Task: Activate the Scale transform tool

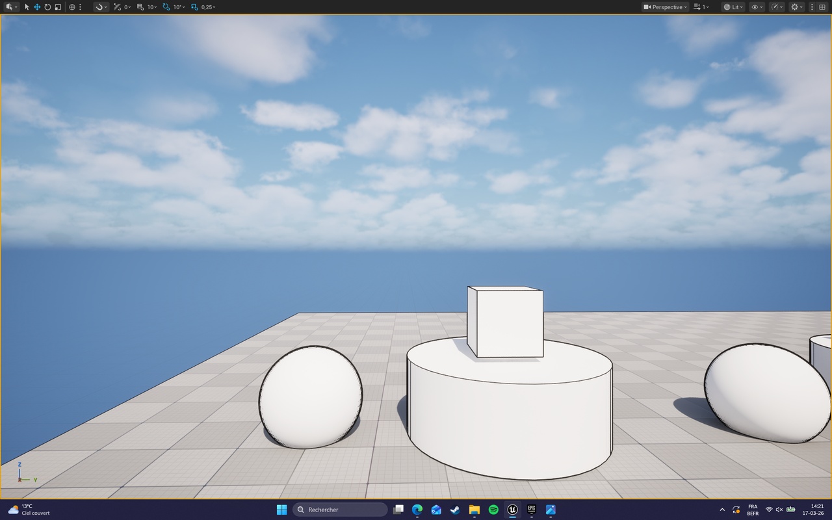Action: (58, 6)
